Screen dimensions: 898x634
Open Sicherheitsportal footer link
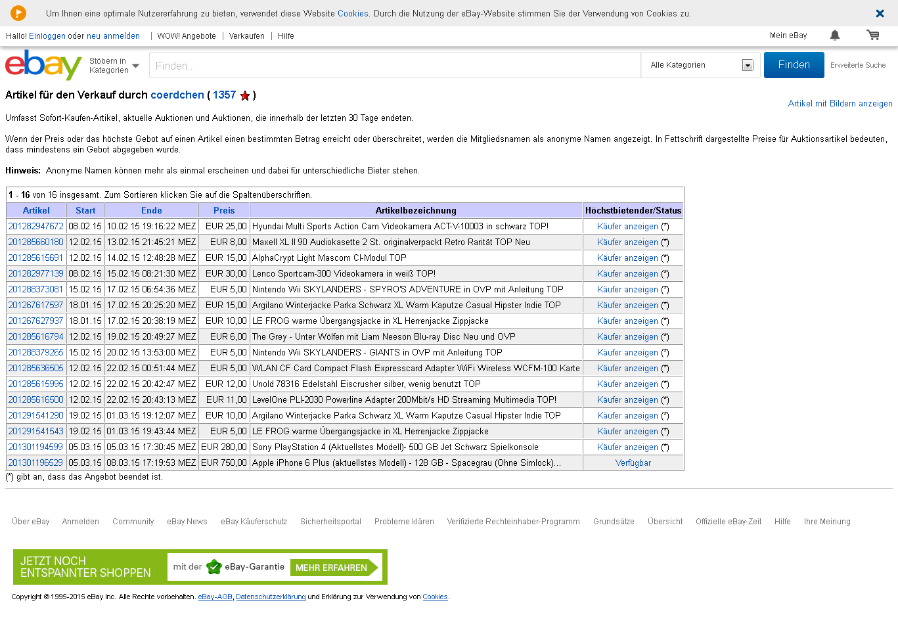coord(331,522)
